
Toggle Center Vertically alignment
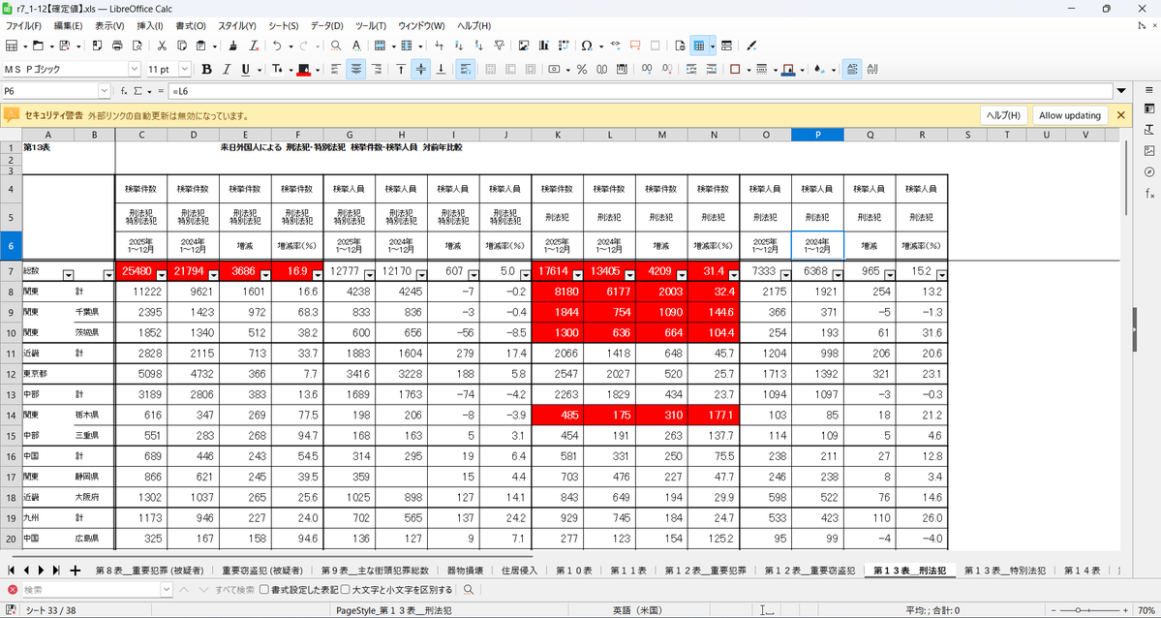421,69
